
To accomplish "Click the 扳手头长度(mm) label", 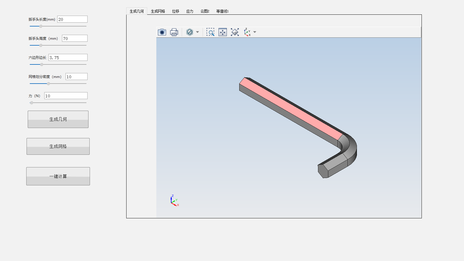I will [x=42, y=19].
